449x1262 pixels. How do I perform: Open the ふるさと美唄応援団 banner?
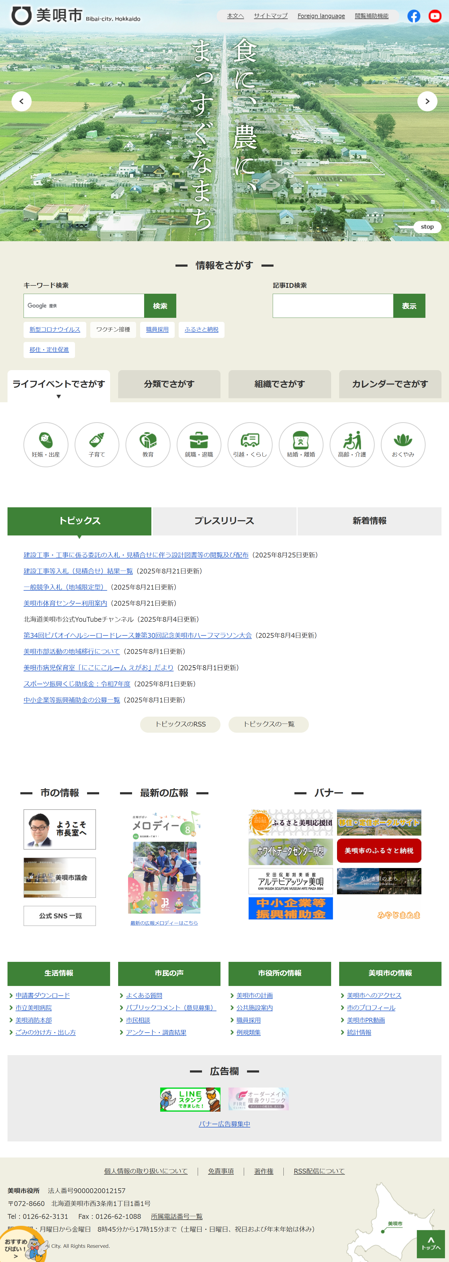tap(291, 822)
